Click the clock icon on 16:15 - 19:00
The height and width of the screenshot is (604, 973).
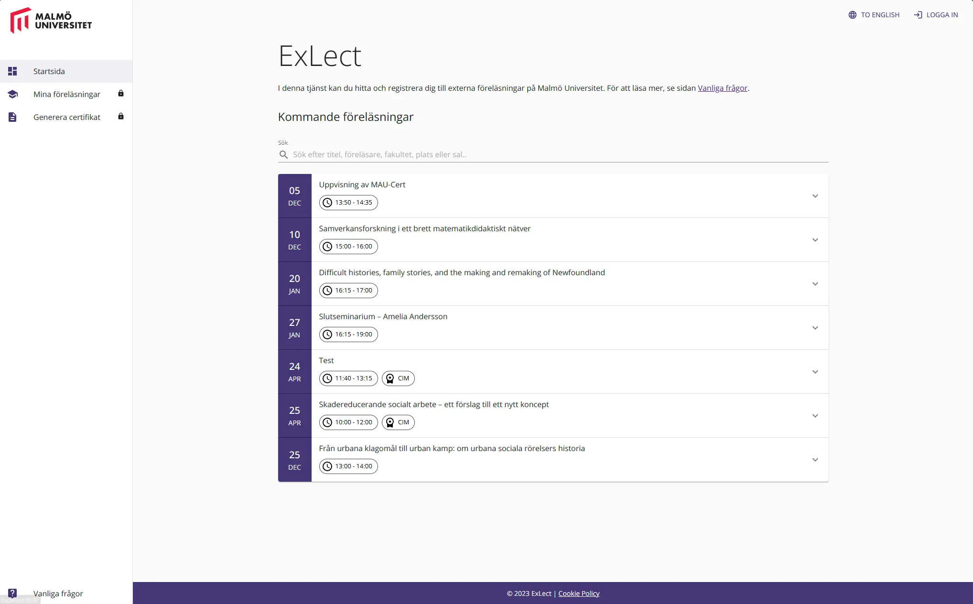tap(327, 334)
